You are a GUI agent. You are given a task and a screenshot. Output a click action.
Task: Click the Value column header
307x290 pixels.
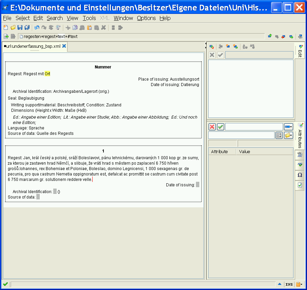(264, 152)
